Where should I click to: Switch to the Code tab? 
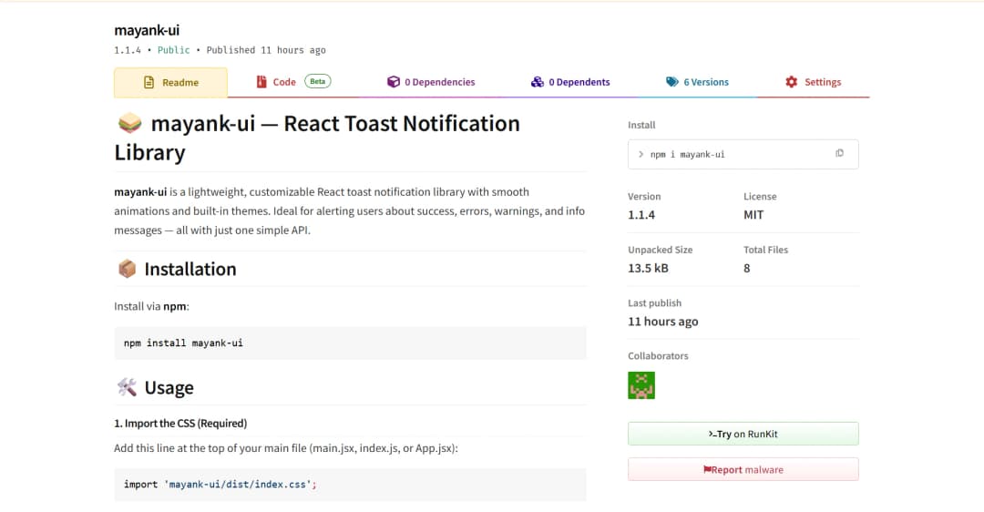click(293, 82)
